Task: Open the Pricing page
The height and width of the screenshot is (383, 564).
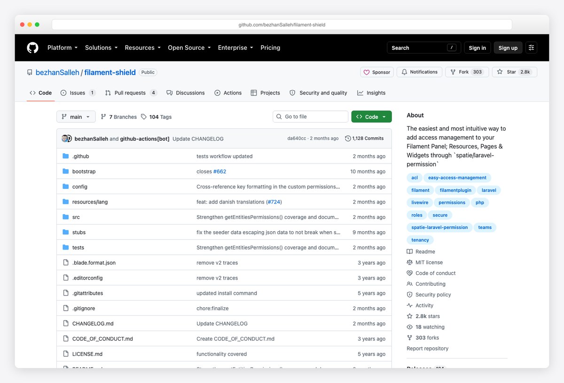Action: (270, 47)
